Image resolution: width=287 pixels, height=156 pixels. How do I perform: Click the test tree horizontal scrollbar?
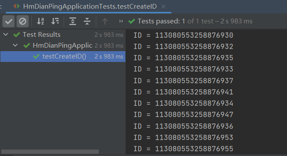coord(50,152)
